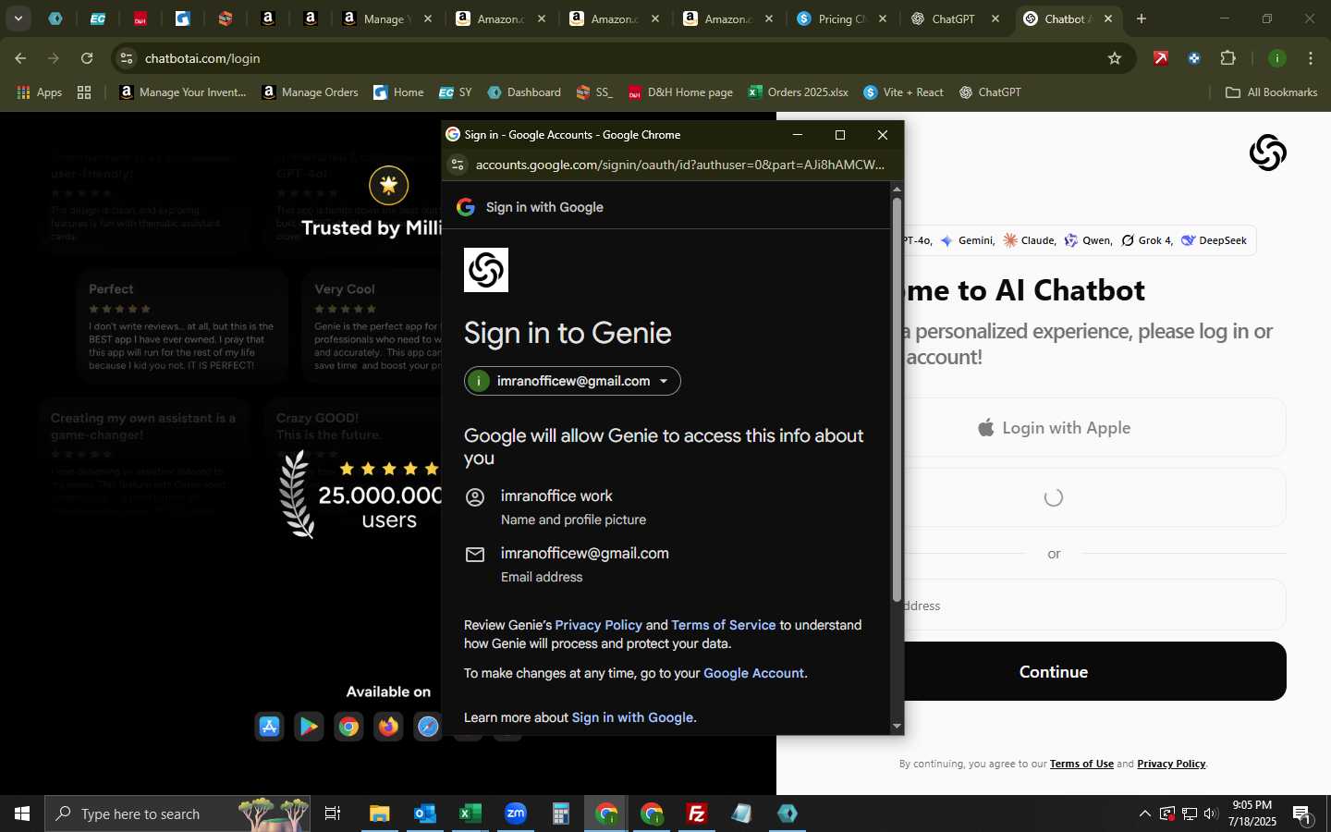This screenshot has height=832, width=1331.
Task: Open Zoom from the taskbar
Action: (516, 814)
